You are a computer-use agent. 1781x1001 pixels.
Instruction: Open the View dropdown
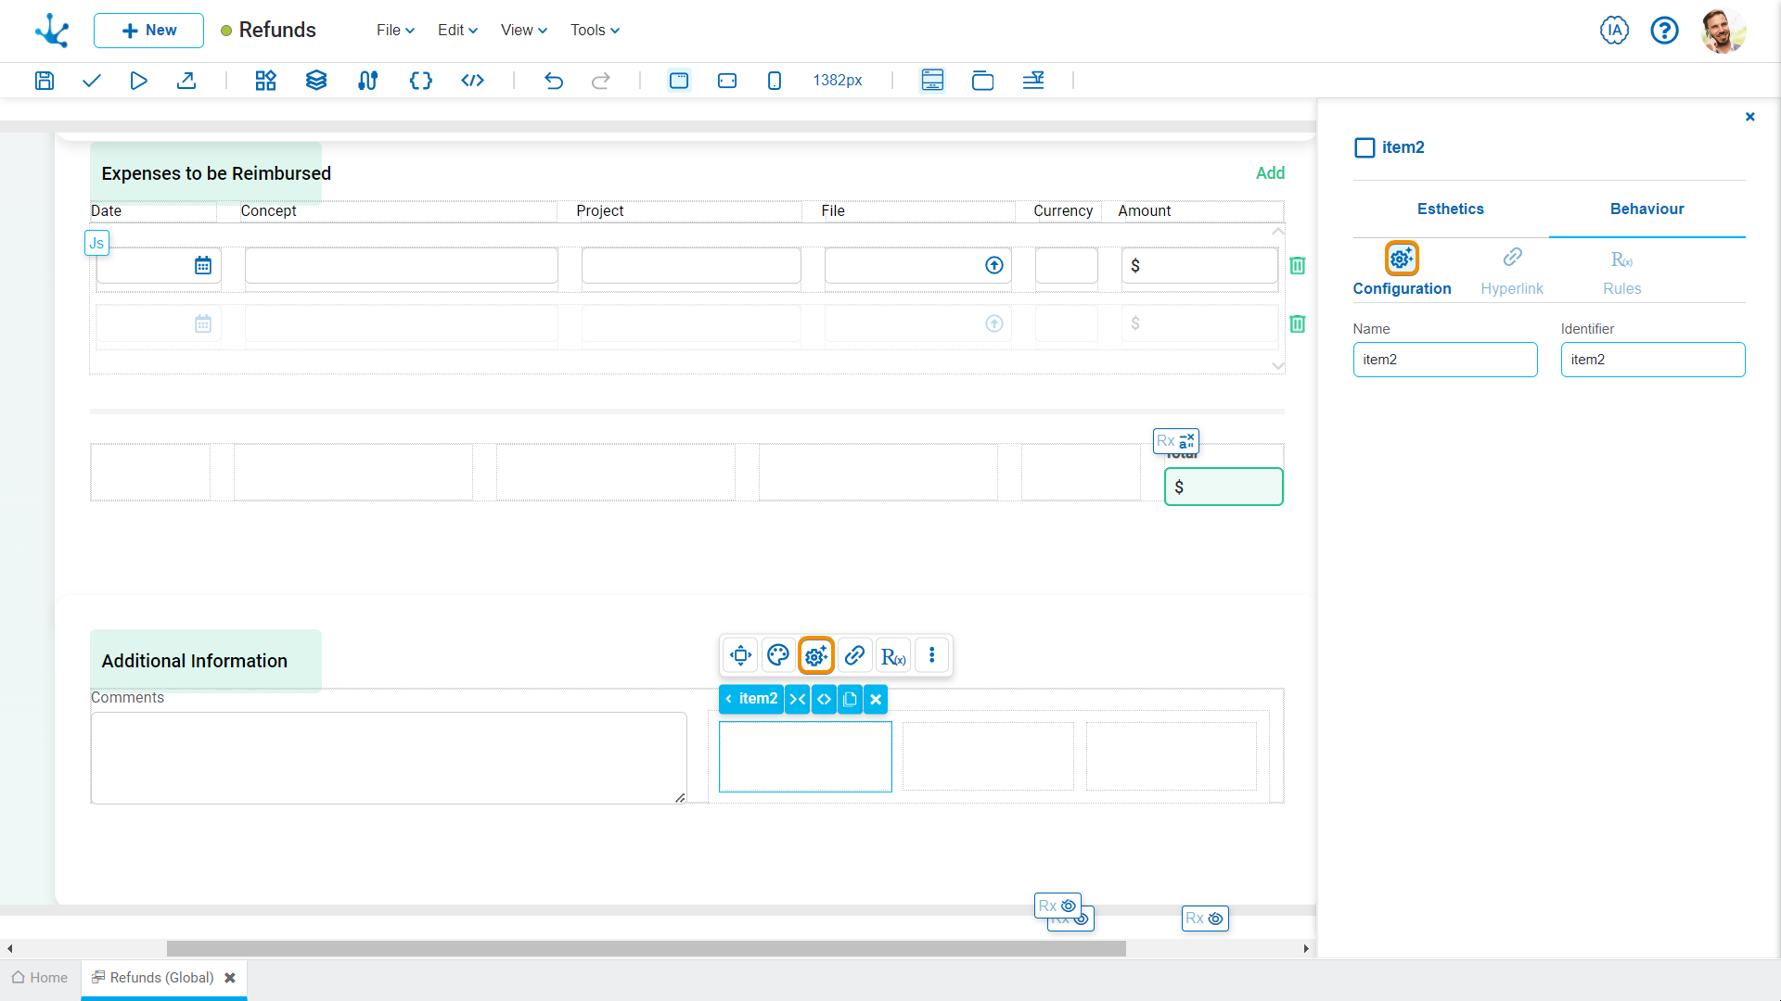[x=522, y=30]
